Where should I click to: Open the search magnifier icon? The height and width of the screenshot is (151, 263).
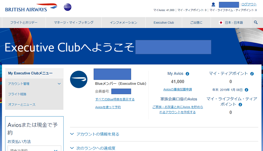pyautogui.click(x=256, y=22)
